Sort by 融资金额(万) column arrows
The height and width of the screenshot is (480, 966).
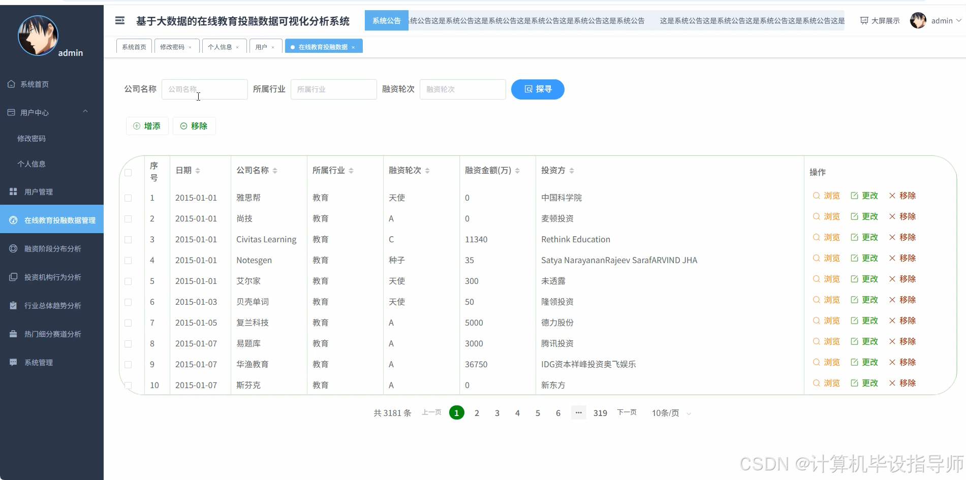tap(517, 171)
